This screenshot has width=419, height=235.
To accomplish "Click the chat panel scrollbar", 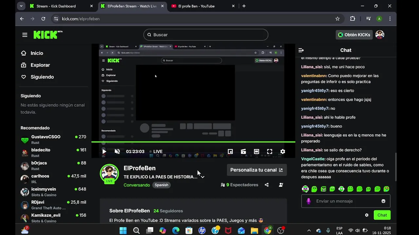I will click(x=396, y=167).
